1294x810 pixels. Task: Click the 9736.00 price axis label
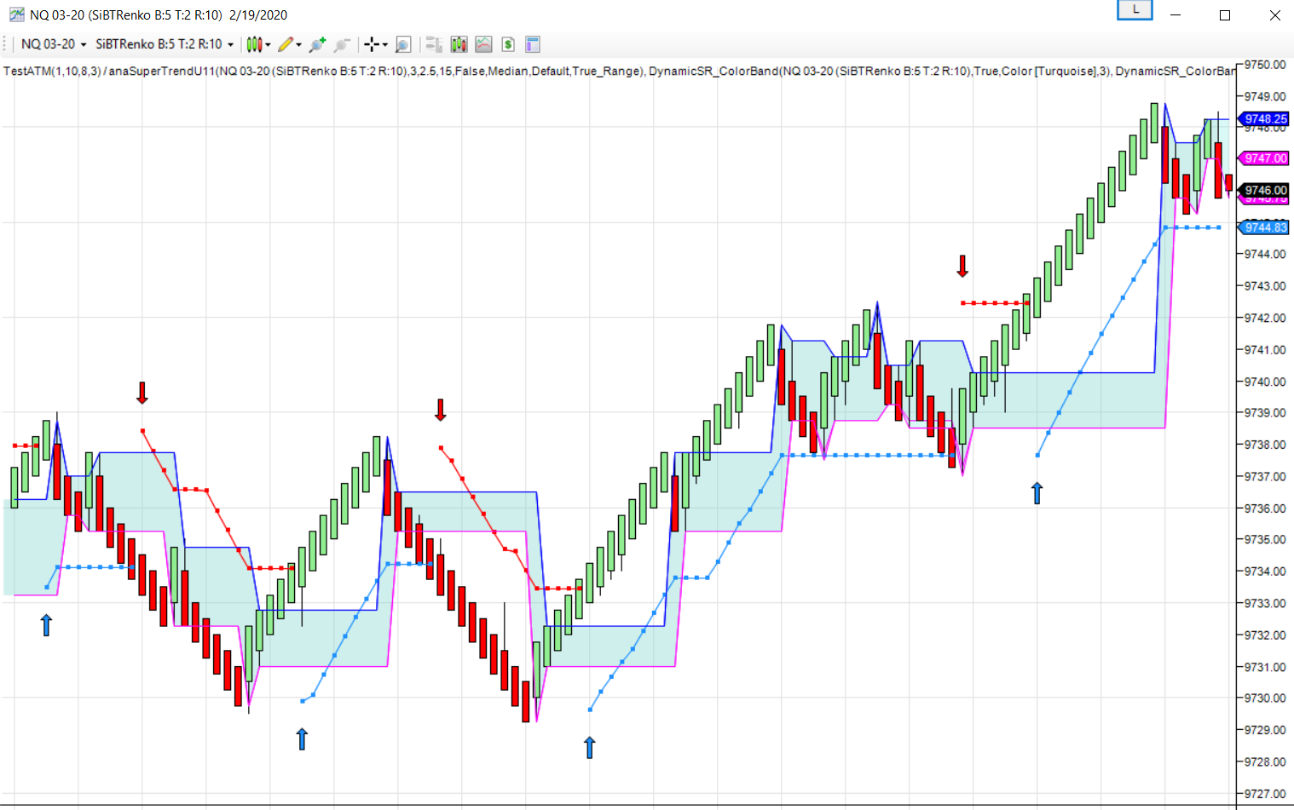(x=1265, y=508)
